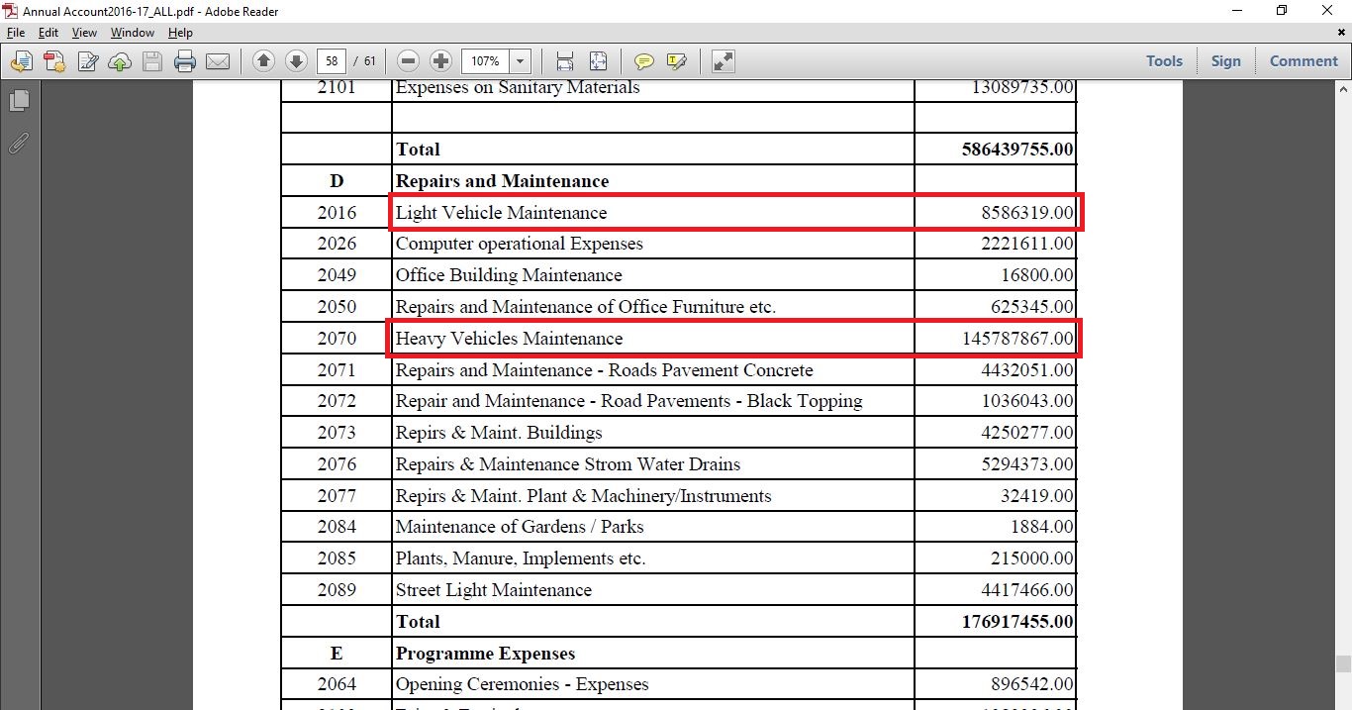Image resolution: width=1352 pixels, height=710 pixels.
Task: Click the Fit to window width icon
Action: coord(565,61)
